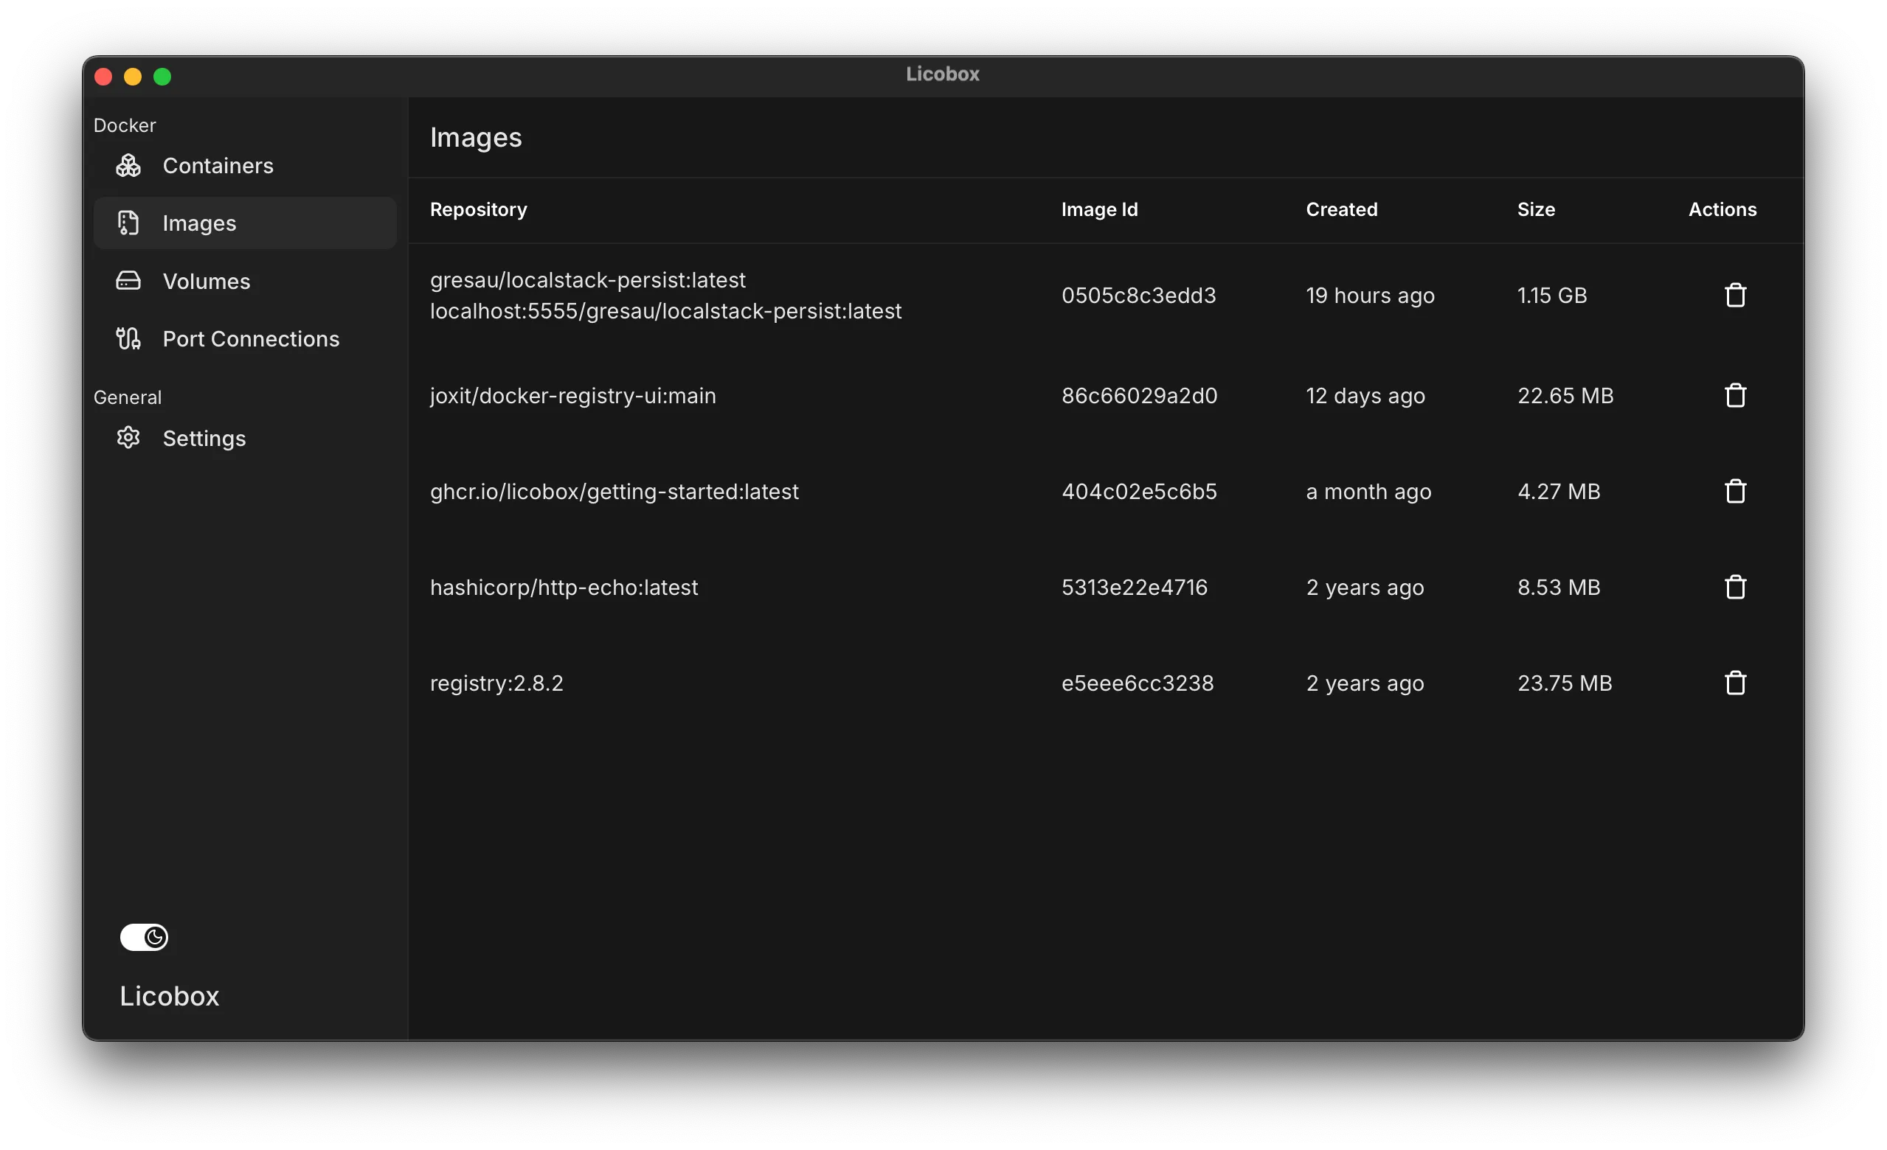Navigate to Port Connections

coord(252,339)
